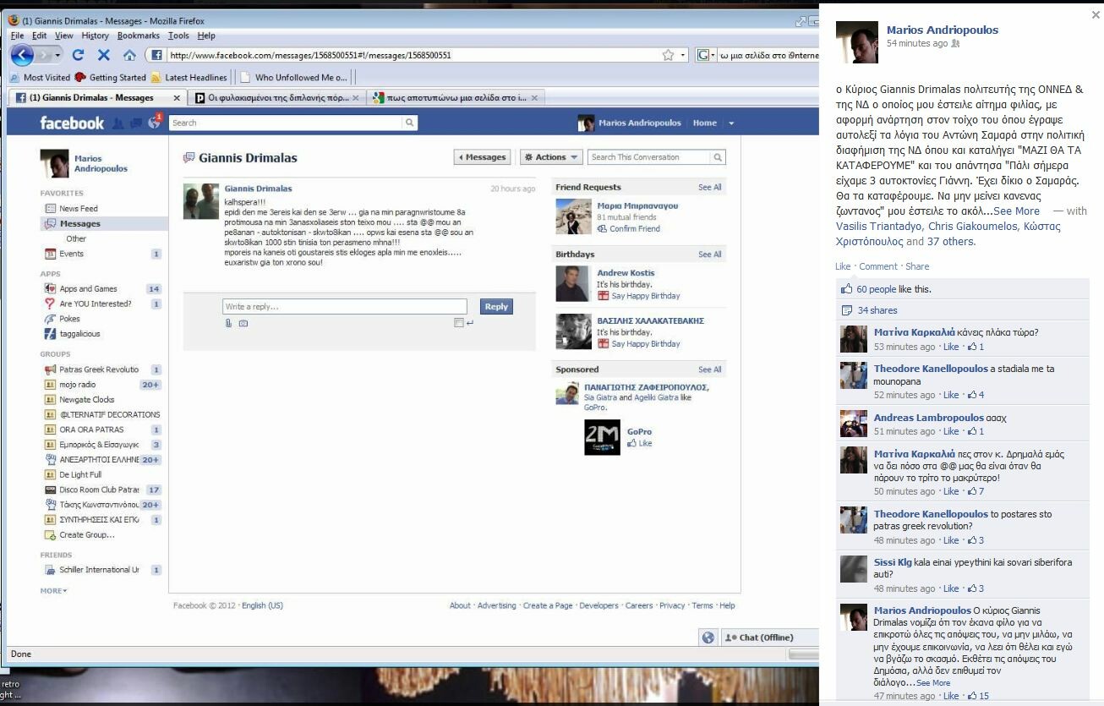This screenshot has height=706, width=1104.
Task: Attach a file with the paperclip icon
Action: (228, 323)
